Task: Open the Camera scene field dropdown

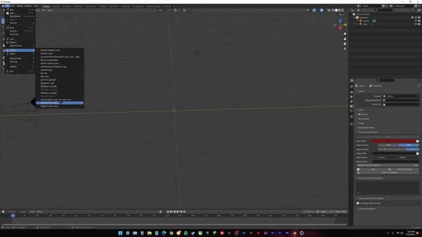Action: pos(402,96)
